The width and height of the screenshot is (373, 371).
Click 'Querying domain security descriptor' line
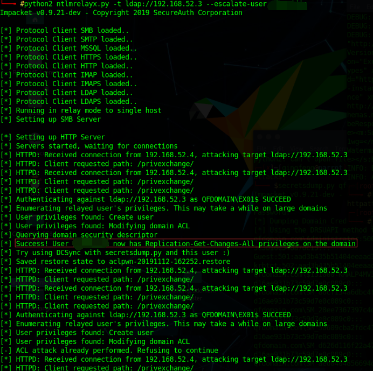(x=79, y=235)
